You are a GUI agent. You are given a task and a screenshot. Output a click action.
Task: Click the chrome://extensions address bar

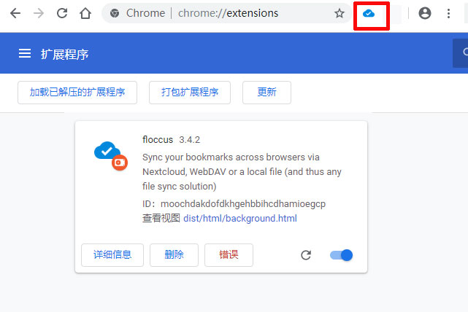point(228,13)
